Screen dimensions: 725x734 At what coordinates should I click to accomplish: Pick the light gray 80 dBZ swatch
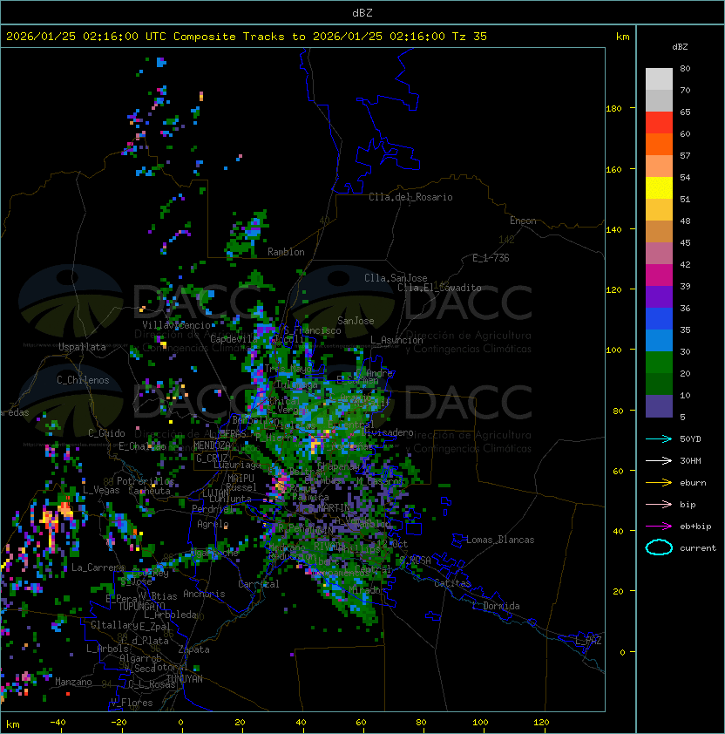pyautogui.click(x=659, y=79)
